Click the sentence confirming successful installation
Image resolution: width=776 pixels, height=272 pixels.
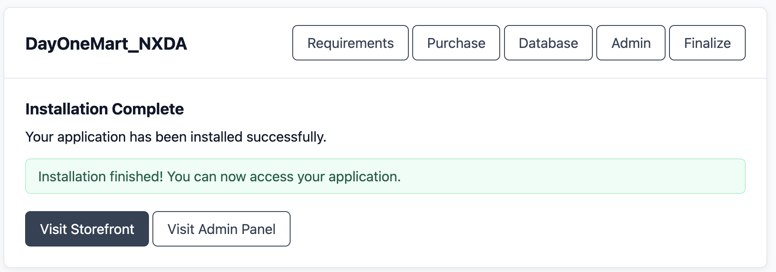(176, 137)
